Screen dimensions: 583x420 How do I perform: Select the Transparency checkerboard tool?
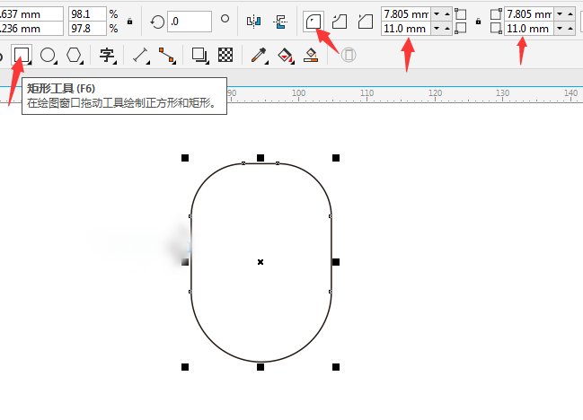[226, 56]
